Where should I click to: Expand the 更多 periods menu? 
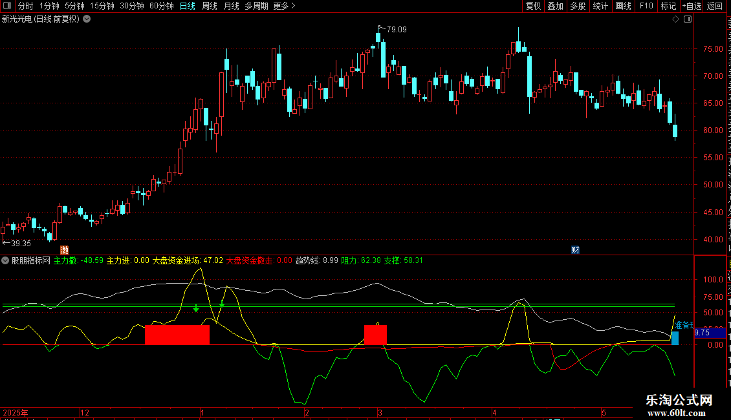(285, 6)
